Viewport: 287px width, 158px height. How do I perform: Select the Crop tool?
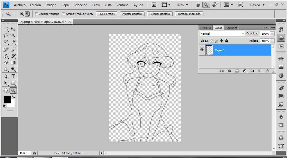(x=6, y=42)
